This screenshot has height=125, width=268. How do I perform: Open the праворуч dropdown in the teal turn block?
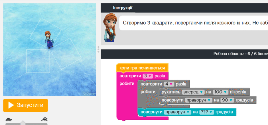click(x=177, y=112)
